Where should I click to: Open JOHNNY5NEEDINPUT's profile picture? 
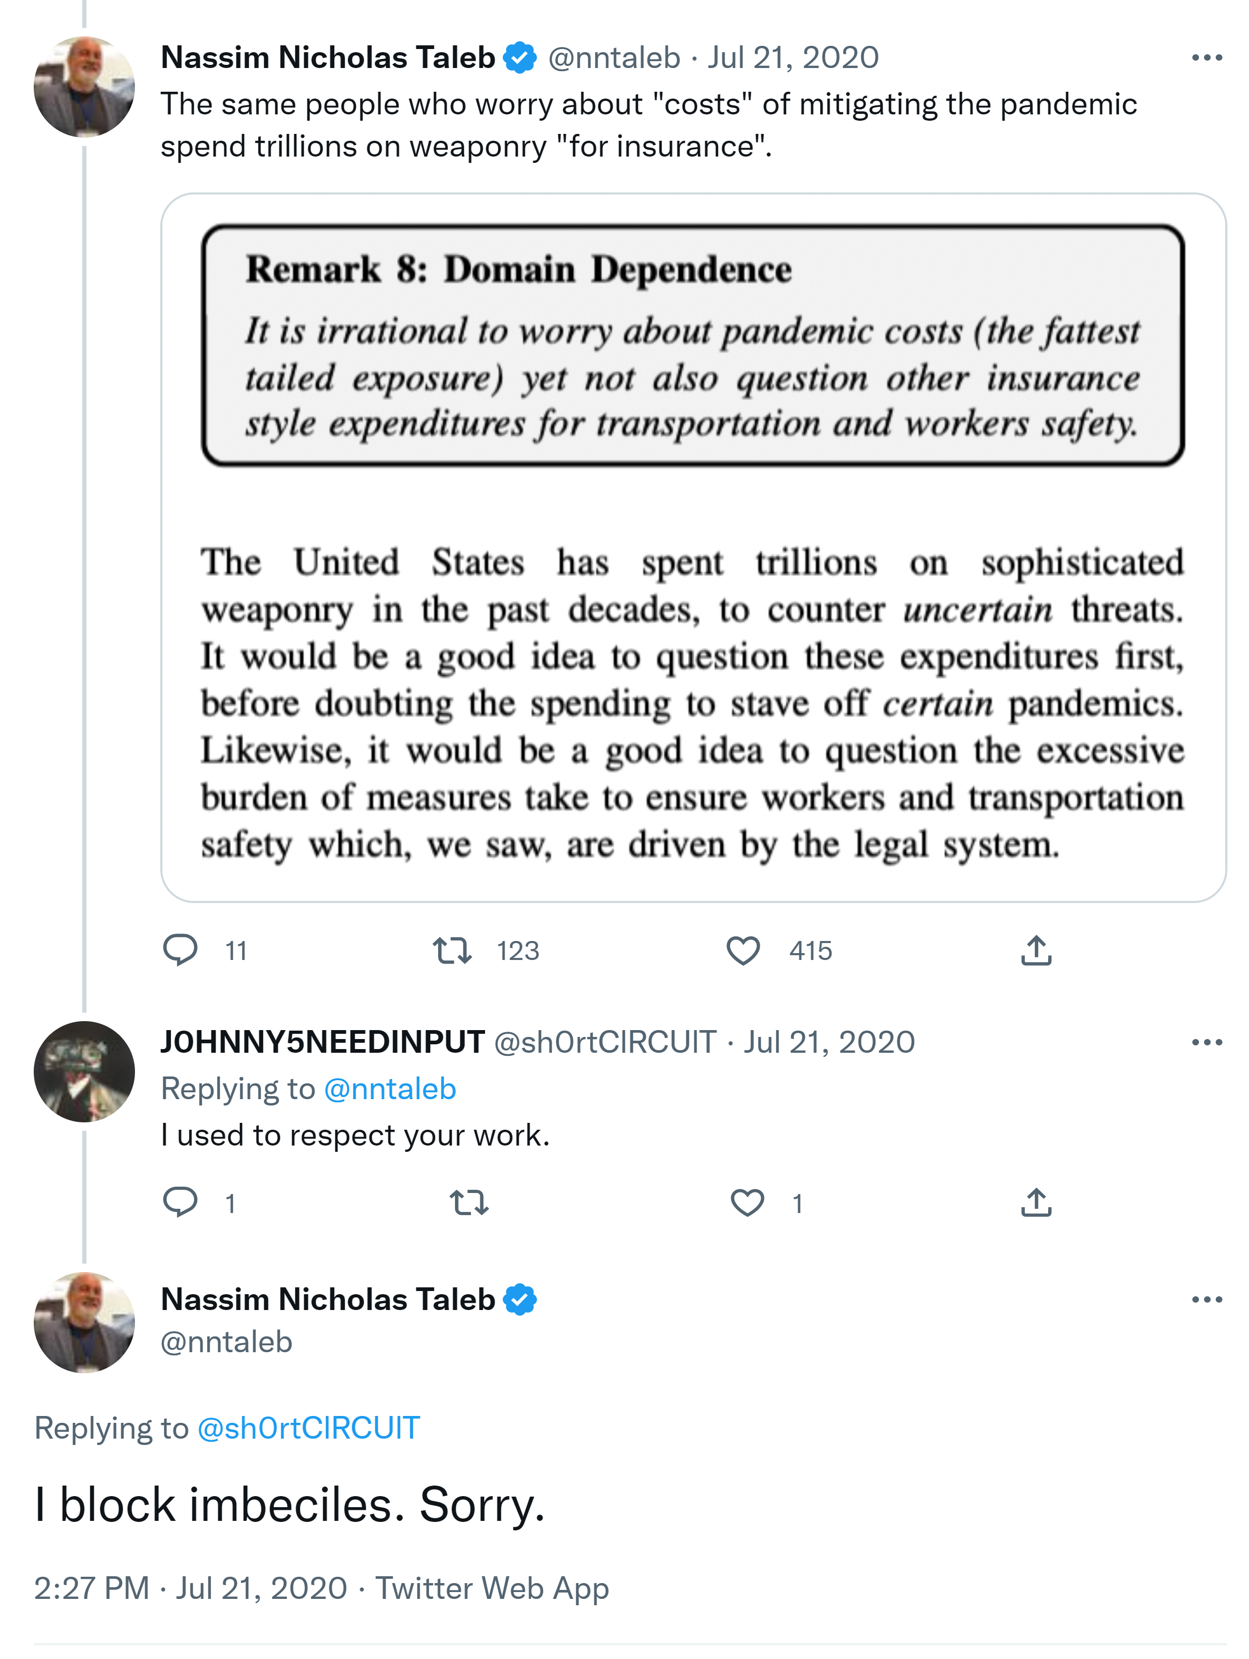tap(84, 1071)
